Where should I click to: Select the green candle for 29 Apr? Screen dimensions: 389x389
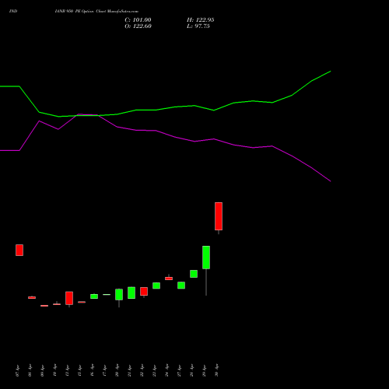206,258
